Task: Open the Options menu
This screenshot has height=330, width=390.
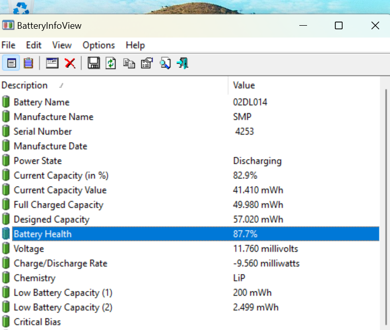Action: tap(99, 45)
